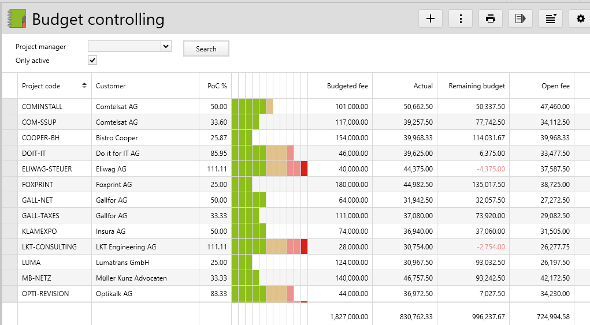The height and width of the screenshot is (325, 590).
Task: Click the Project manager combo box field
Action: [124, 47]
